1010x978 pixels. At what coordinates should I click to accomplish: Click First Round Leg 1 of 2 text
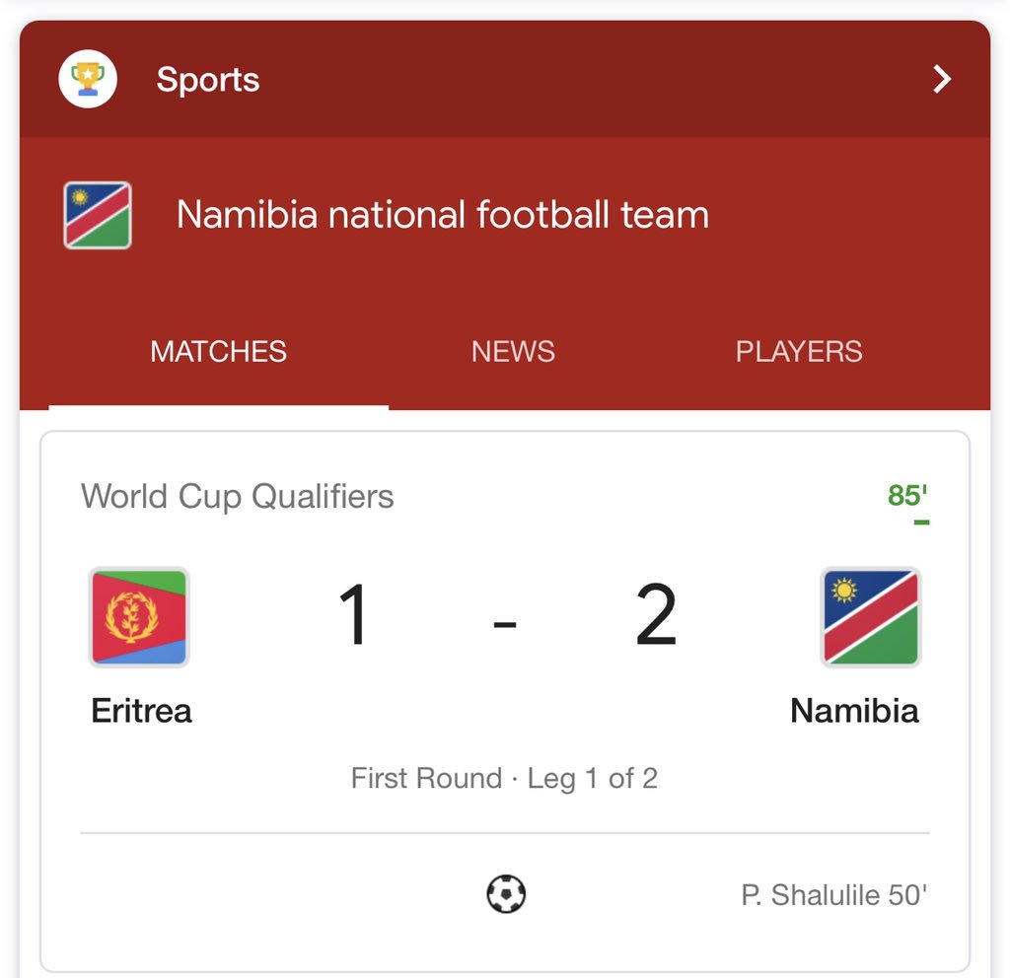[504, 779]
